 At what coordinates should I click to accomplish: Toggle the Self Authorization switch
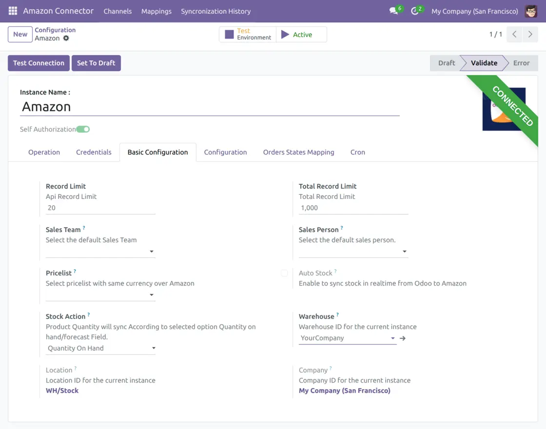(83, 129)
